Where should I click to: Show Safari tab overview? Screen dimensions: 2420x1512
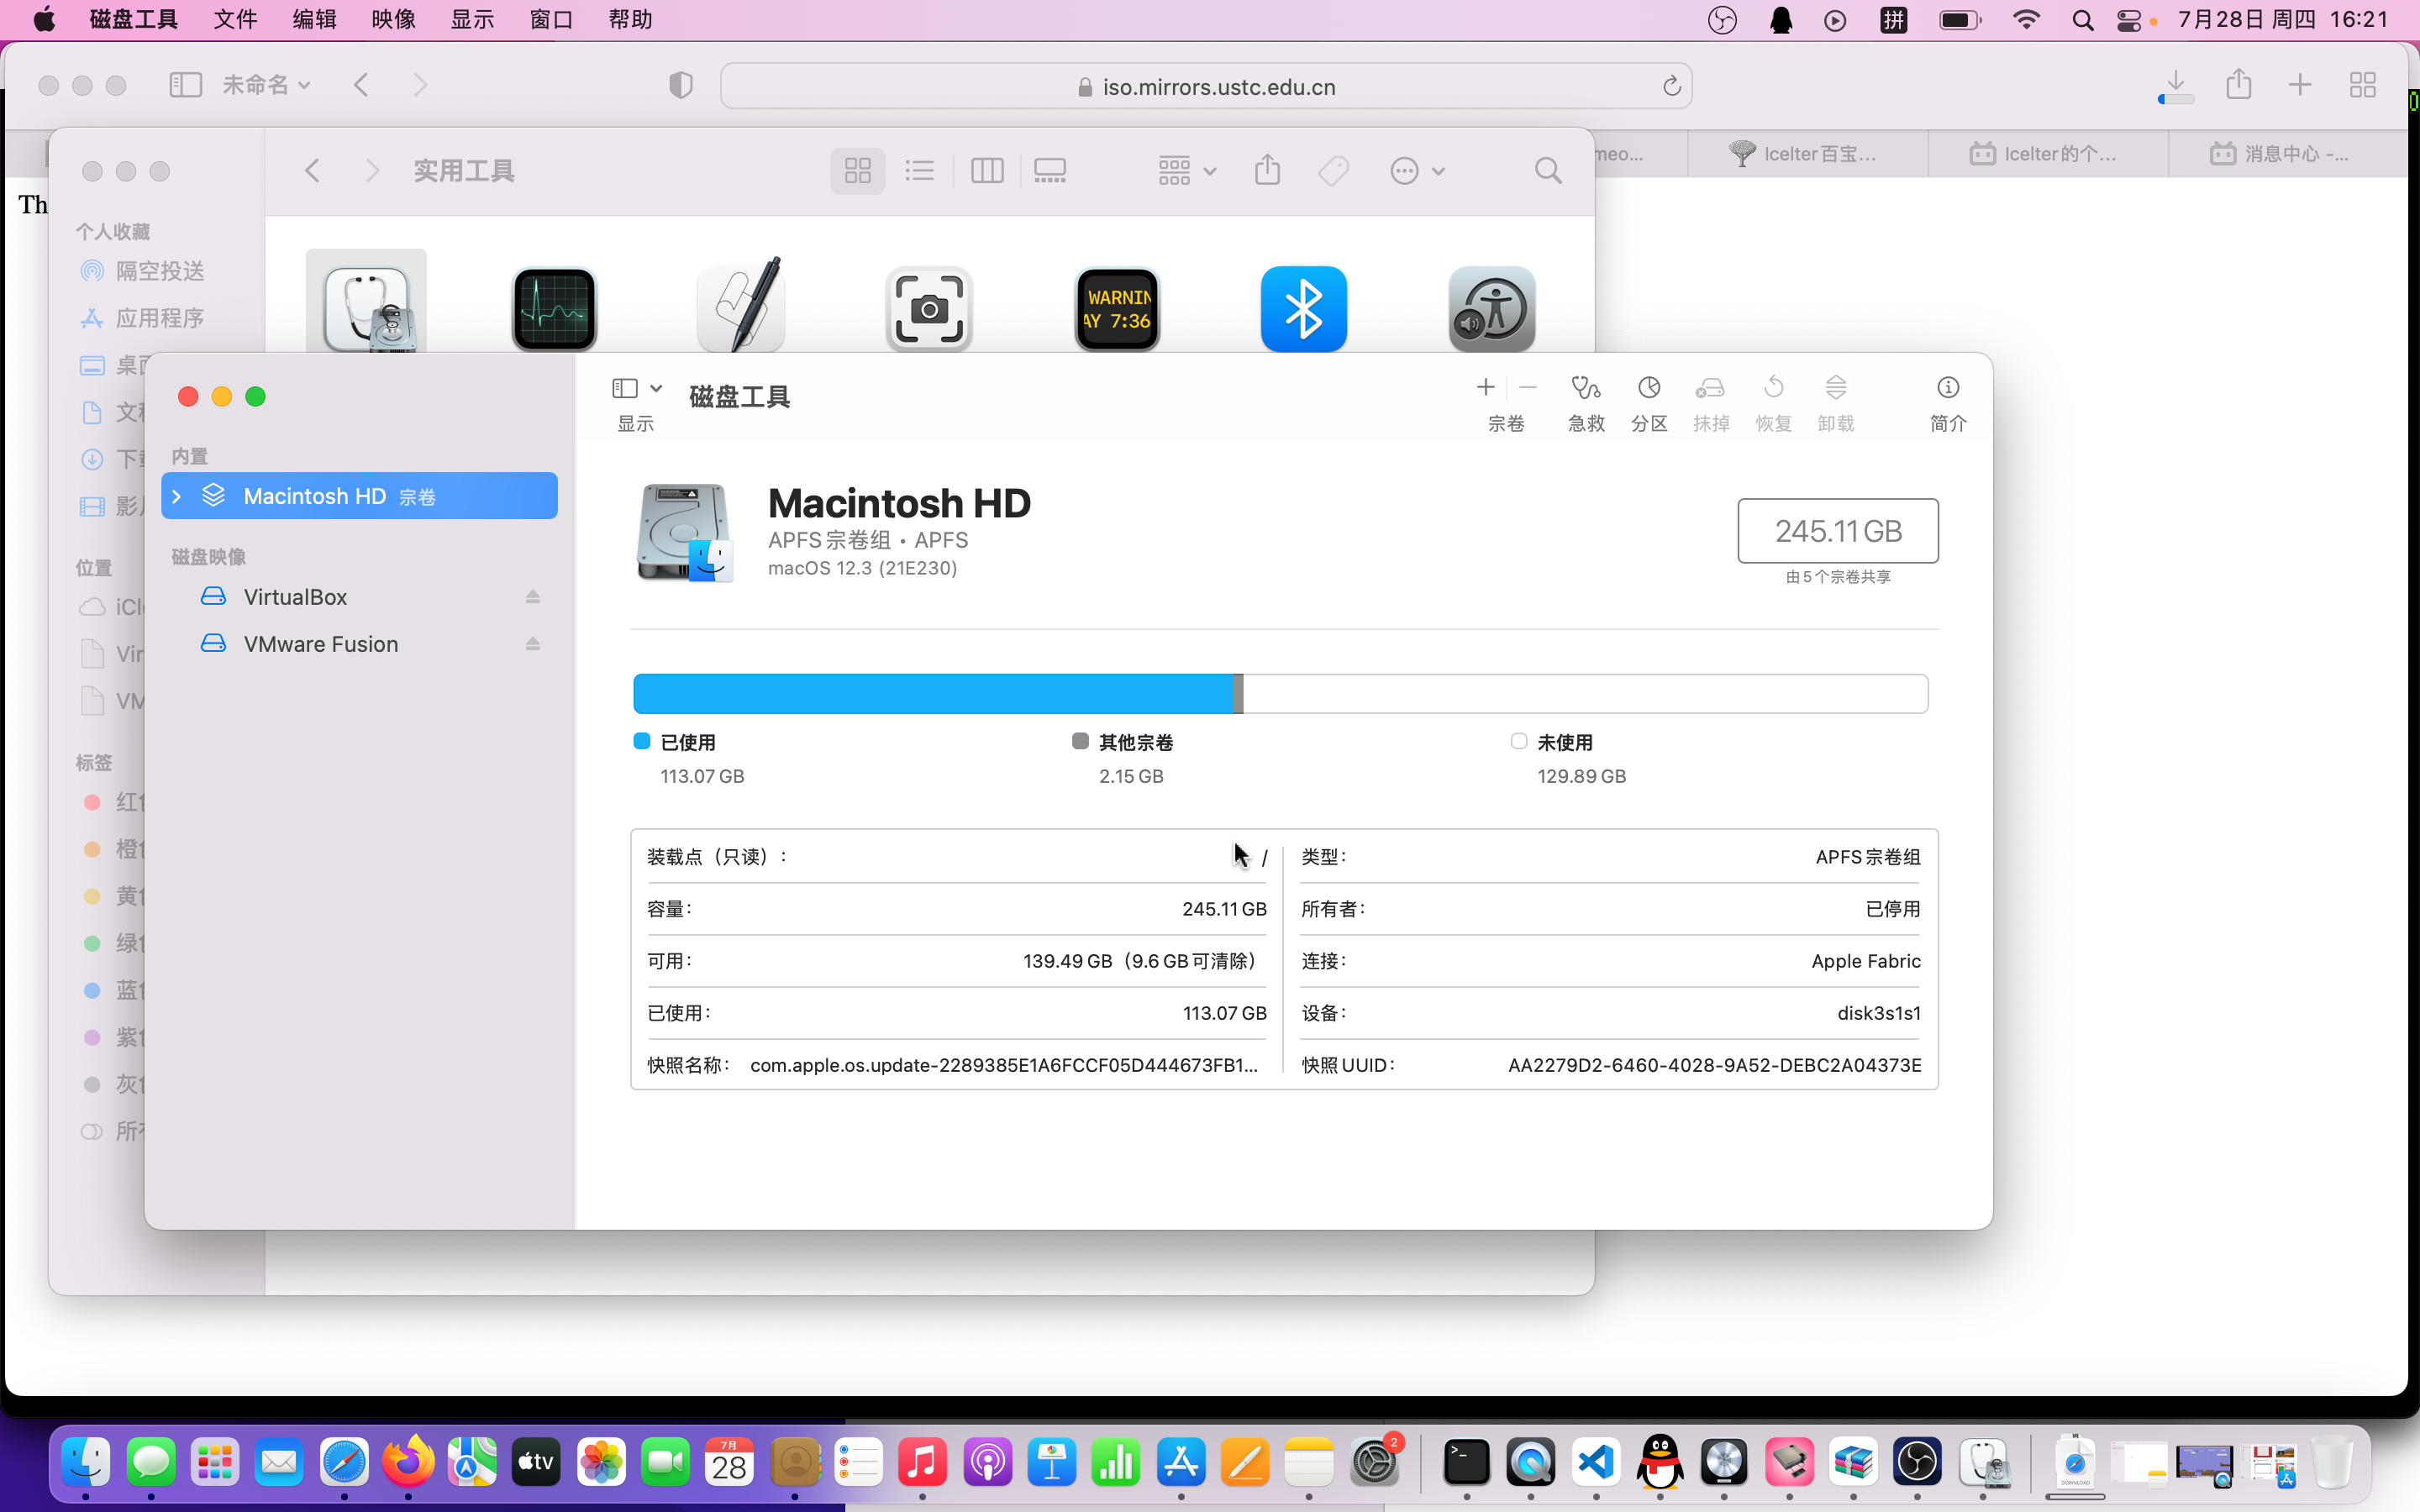click(x=2363, y=85)
